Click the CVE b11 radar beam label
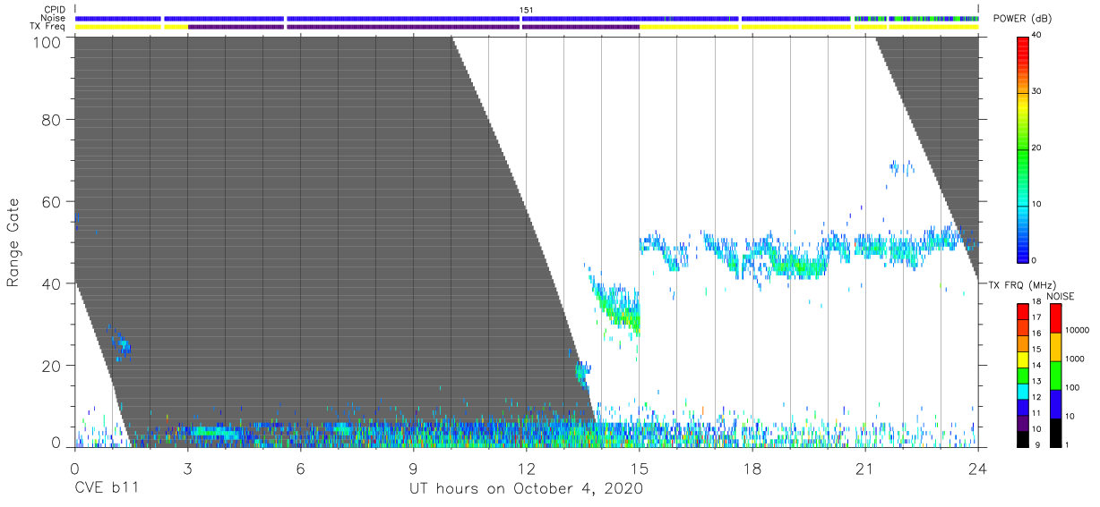This screenshot has width=1100, height=507. [x=106, y=488]
